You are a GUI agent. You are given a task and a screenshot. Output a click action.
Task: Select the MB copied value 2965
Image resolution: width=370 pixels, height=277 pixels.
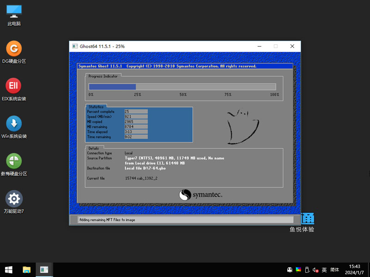pos(136,122)
